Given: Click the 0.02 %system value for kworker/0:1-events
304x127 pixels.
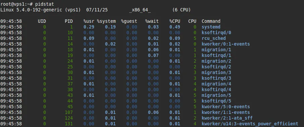Looking at the screenshot, I should 110,44.
